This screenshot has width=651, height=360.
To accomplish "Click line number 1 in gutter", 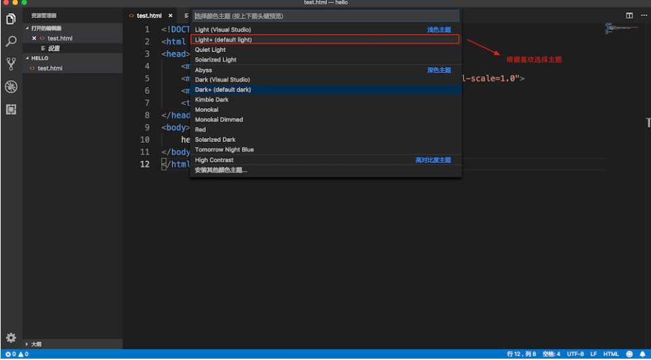I will click(147, 30).
